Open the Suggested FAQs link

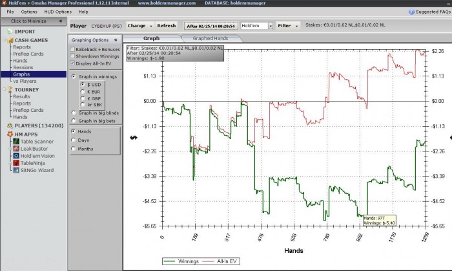coord(433,12)
